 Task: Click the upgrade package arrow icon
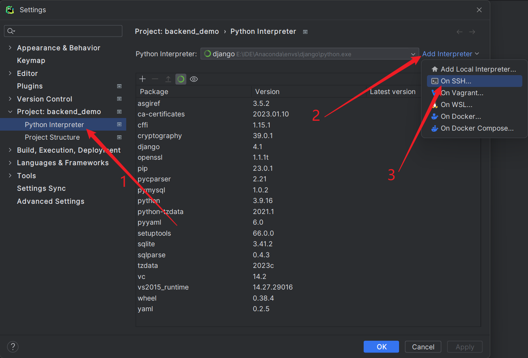168,79
